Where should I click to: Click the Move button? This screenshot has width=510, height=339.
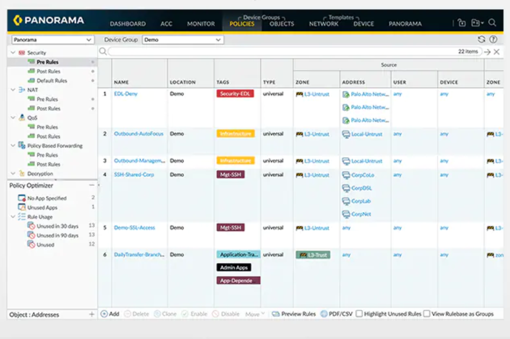pyautogui.click(x=255, y=314)
